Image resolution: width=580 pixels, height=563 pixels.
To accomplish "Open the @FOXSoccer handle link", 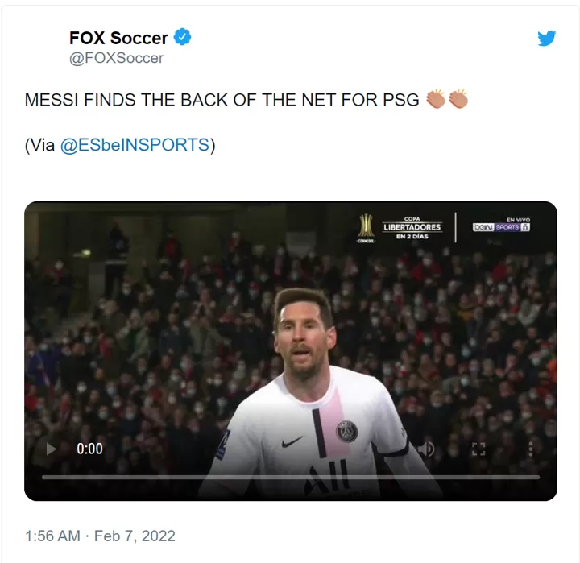I will 116,58.
